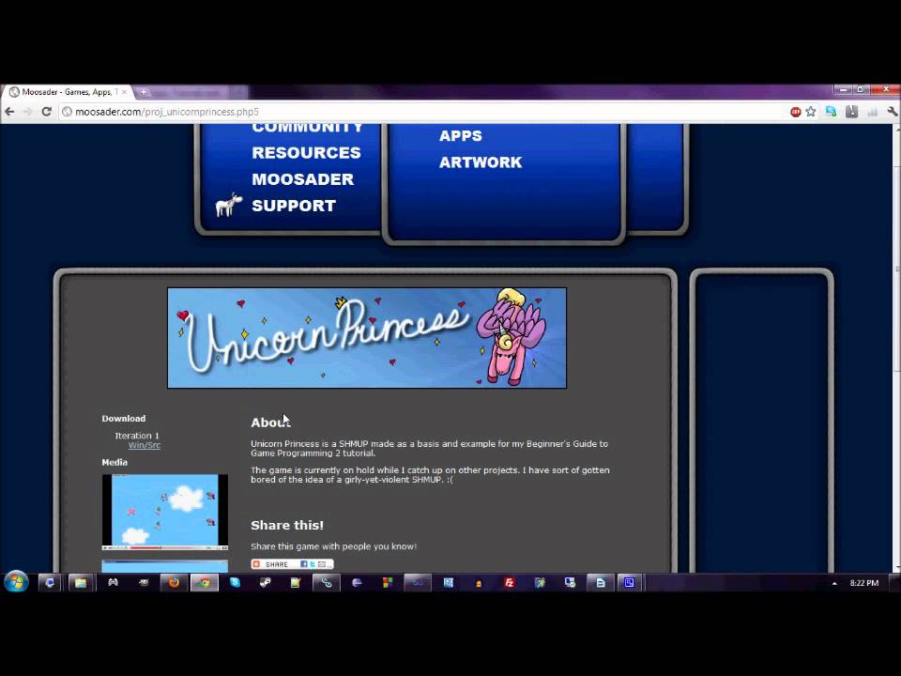Show hidden system tray icons arrow
This screenshot has height=676, width=901.
point(834,583)
